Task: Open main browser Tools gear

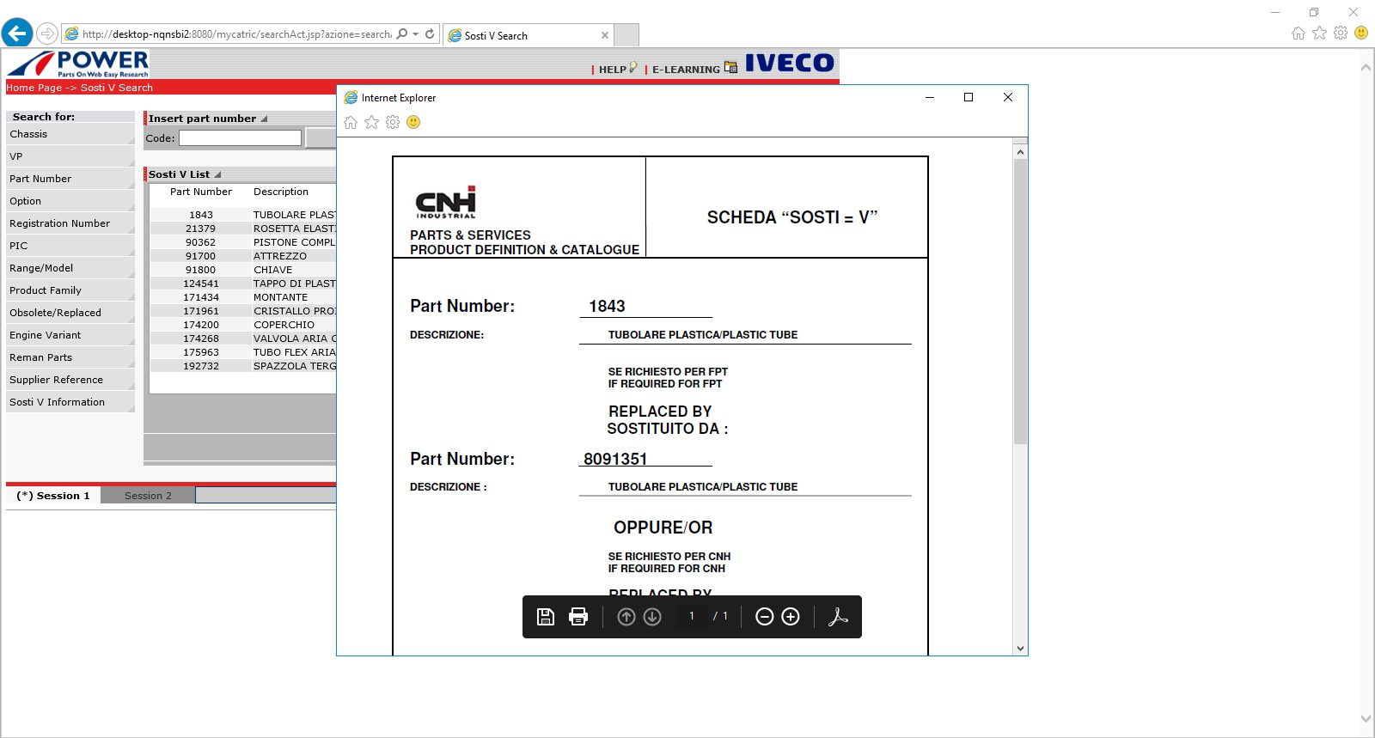Action: coord(1341,33)
